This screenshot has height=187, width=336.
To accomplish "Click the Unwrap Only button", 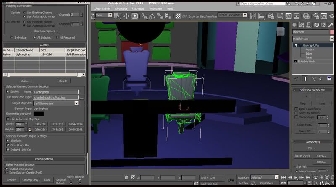I will pyautogui.click(x=30, y=180).
